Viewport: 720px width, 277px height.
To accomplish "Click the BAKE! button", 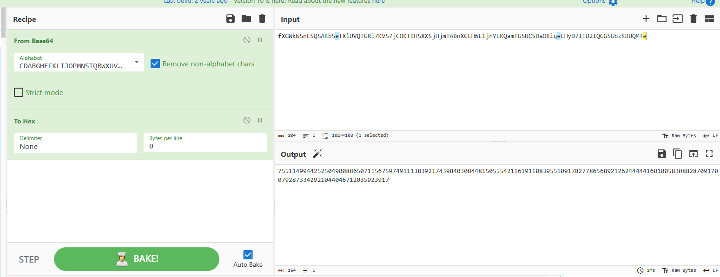I will 137,259.
